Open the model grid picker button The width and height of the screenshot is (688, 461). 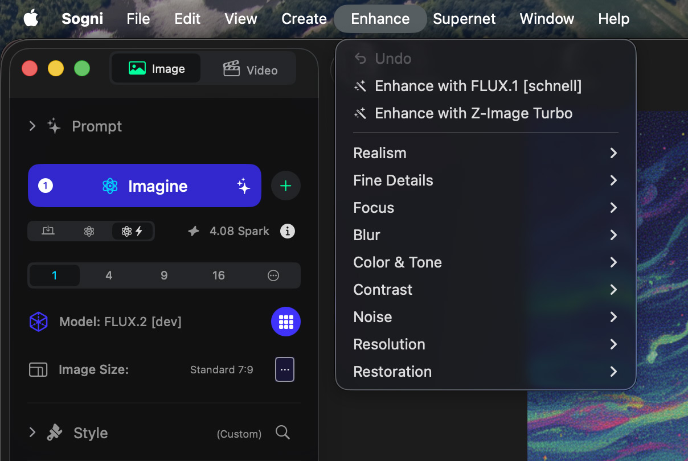[285, 322]
